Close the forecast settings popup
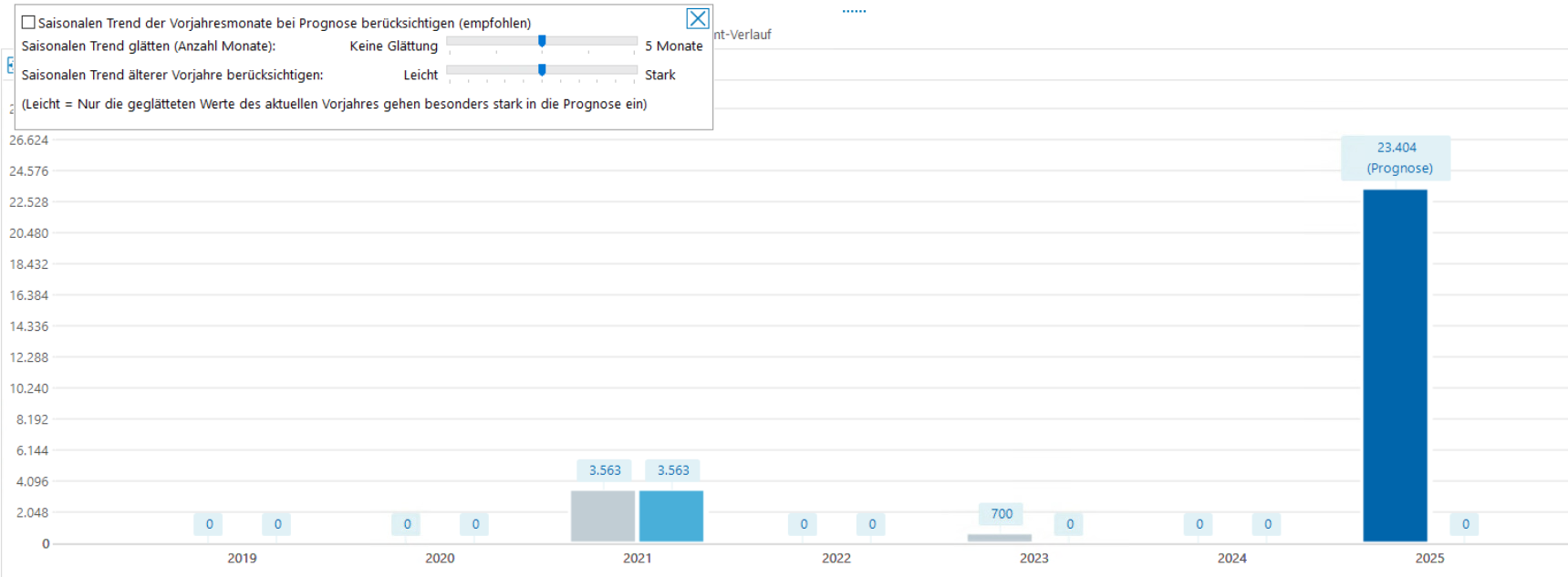The height and width of the screenshot is (577, 1568). 697,18
